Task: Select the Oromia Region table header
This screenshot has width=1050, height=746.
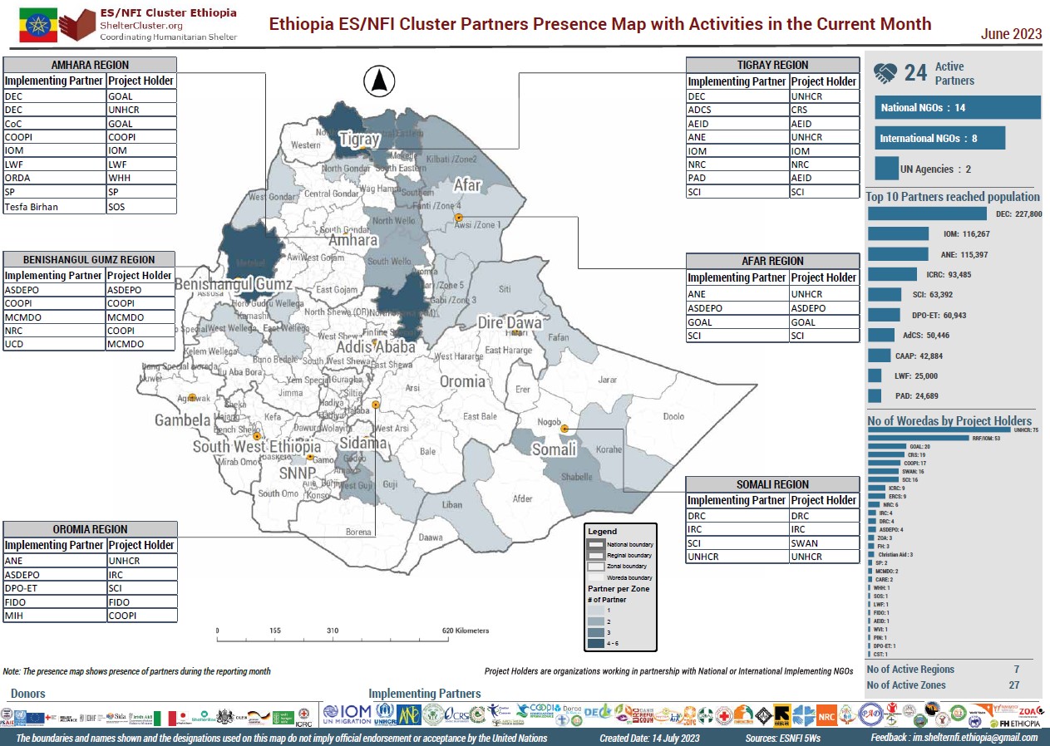Action: coord(90,529)
